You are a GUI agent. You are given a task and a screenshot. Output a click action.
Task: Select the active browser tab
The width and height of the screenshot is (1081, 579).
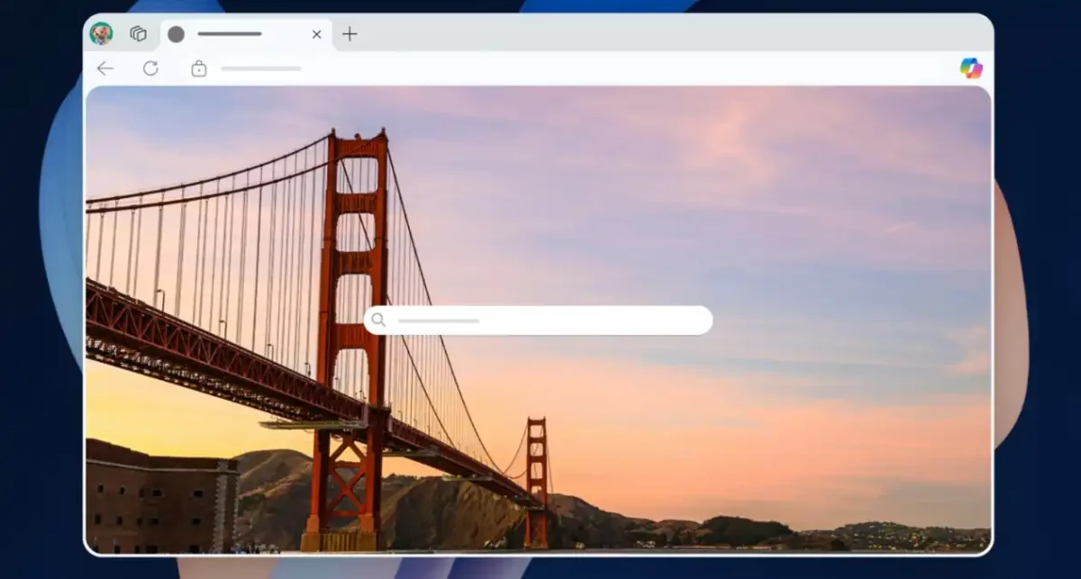(243, 34)
